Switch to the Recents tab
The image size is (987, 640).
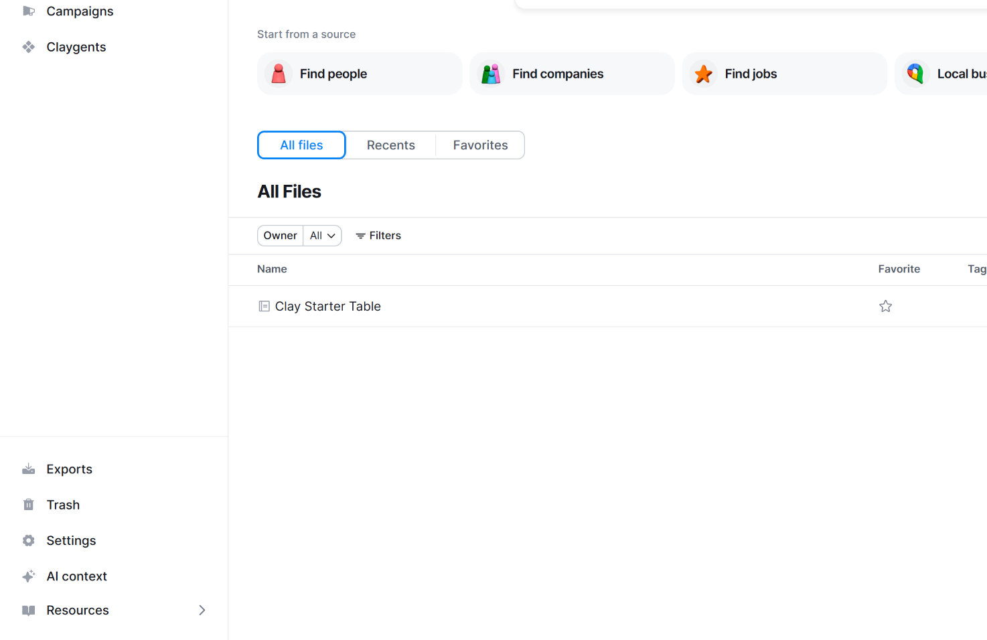tap(390, 145)
